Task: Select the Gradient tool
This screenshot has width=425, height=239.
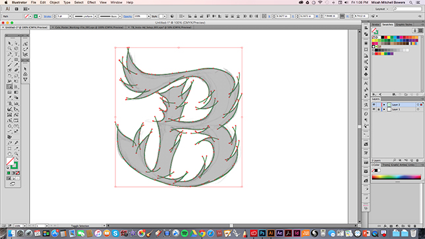Action: [16, 92]
